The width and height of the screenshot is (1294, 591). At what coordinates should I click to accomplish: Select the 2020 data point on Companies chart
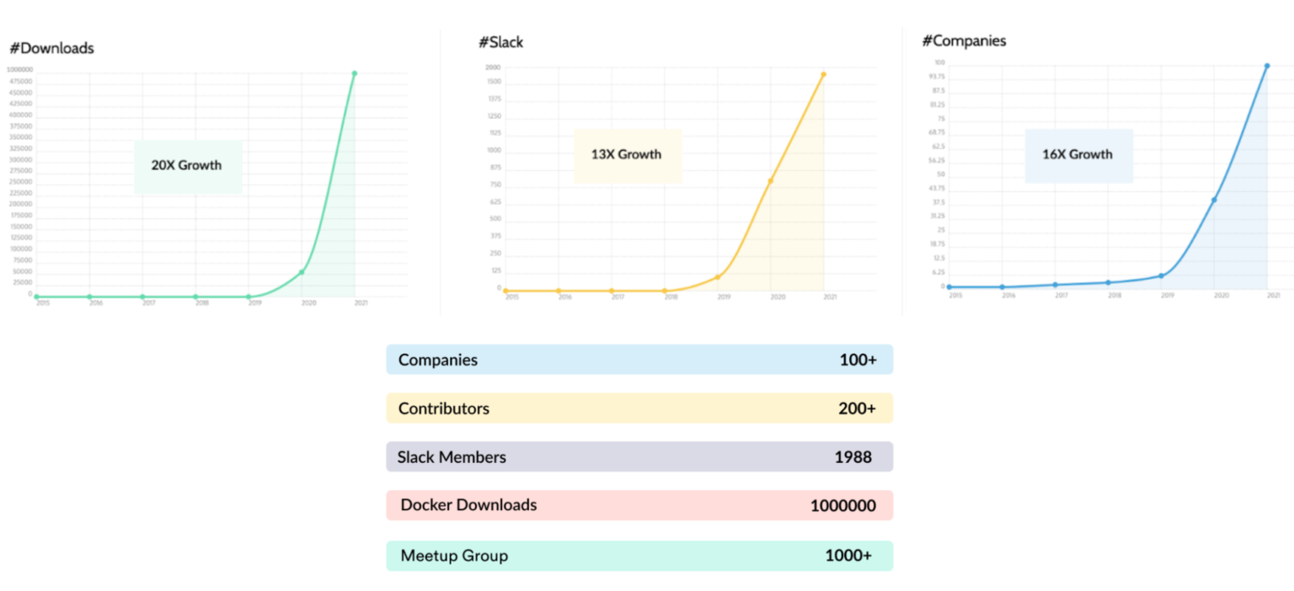coord(1214,200)
